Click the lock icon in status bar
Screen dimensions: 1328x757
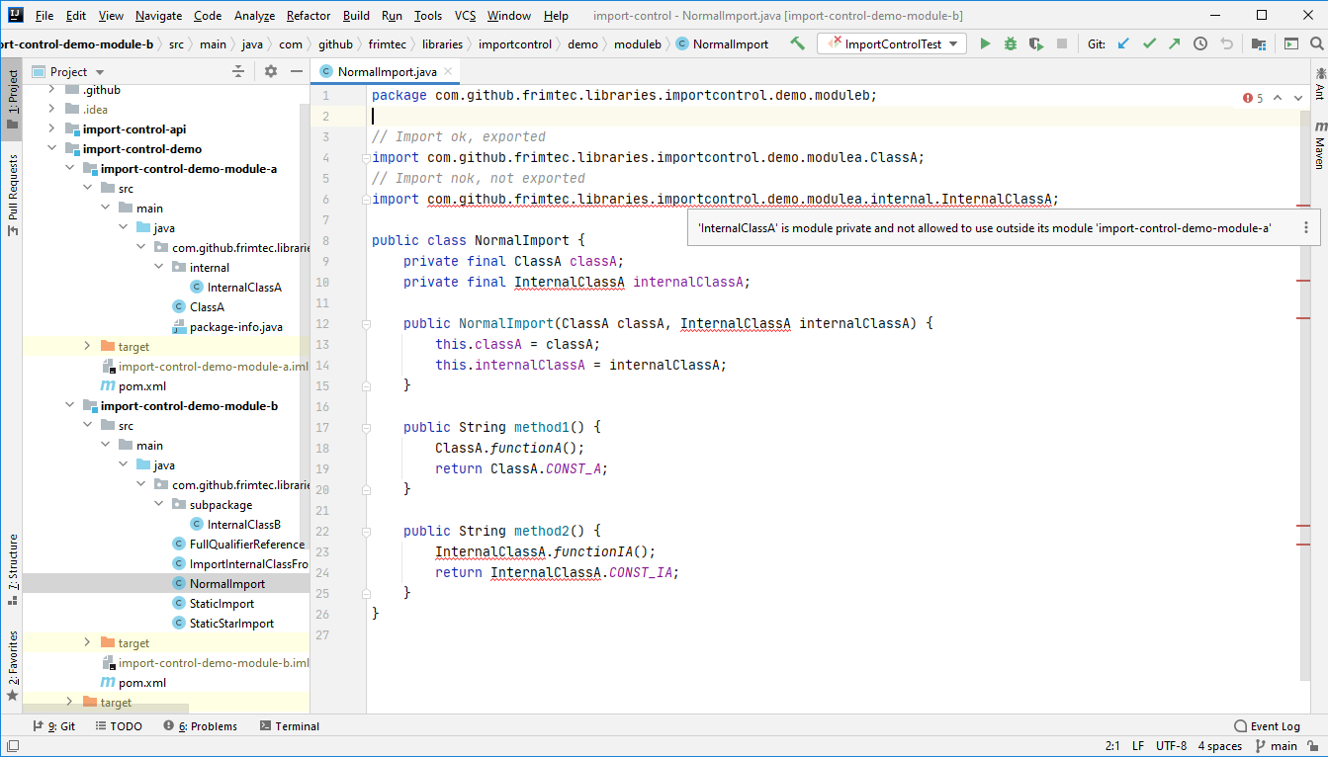(x=1313, y=746)
